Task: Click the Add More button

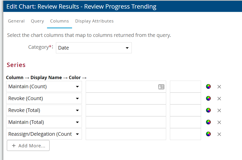Action: coord(28,146)
